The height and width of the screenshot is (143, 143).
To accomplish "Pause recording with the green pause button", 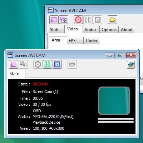I will click(x=48, y=64).
